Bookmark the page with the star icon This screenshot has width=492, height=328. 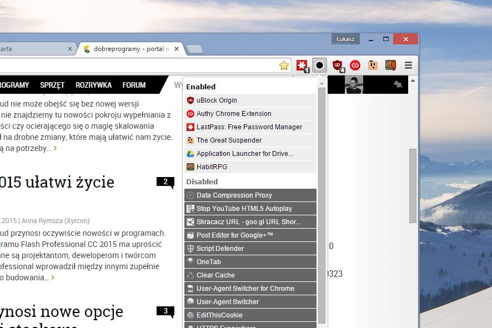pyautogui.click(x=284, y=65)
